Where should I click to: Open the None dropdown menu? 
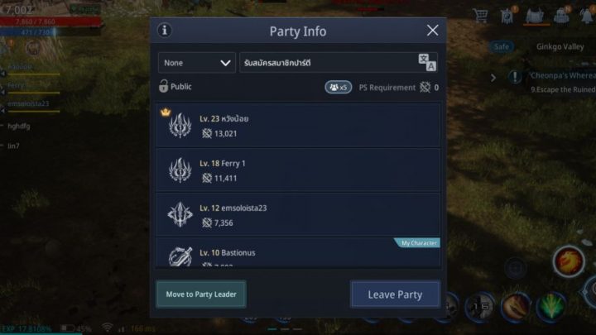(x=197, y=63)
